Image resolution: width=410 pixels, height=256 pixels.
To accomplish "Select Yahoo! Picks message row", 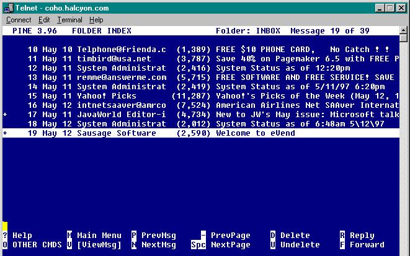I will (205, 96).
